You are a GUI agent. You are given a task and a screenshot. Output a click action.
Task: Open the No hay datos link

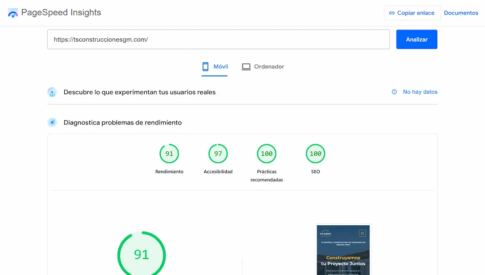[x=420, y=92]
